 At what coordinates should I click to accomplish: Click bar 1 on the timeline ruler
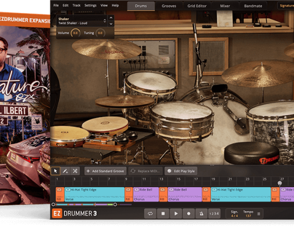tap(57, 179)
